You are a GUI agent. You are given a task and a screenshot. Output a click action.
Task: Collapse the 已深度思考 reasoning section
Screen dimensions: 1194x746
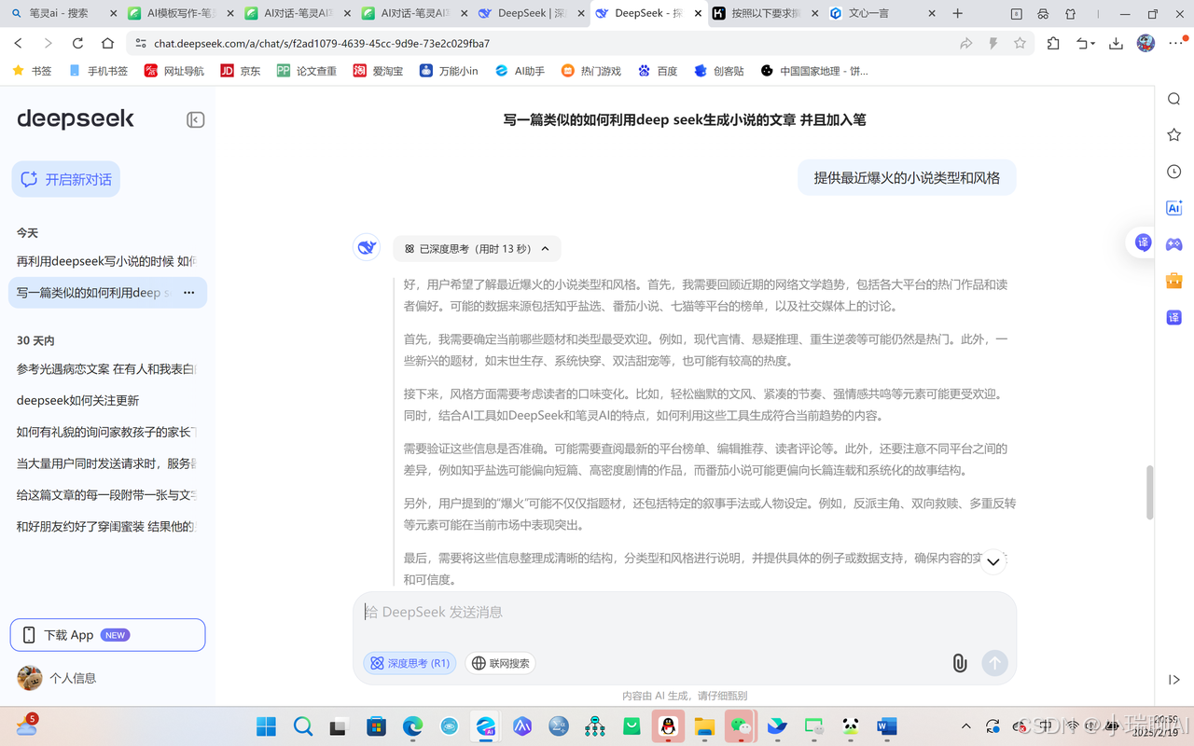coord(477,249)
